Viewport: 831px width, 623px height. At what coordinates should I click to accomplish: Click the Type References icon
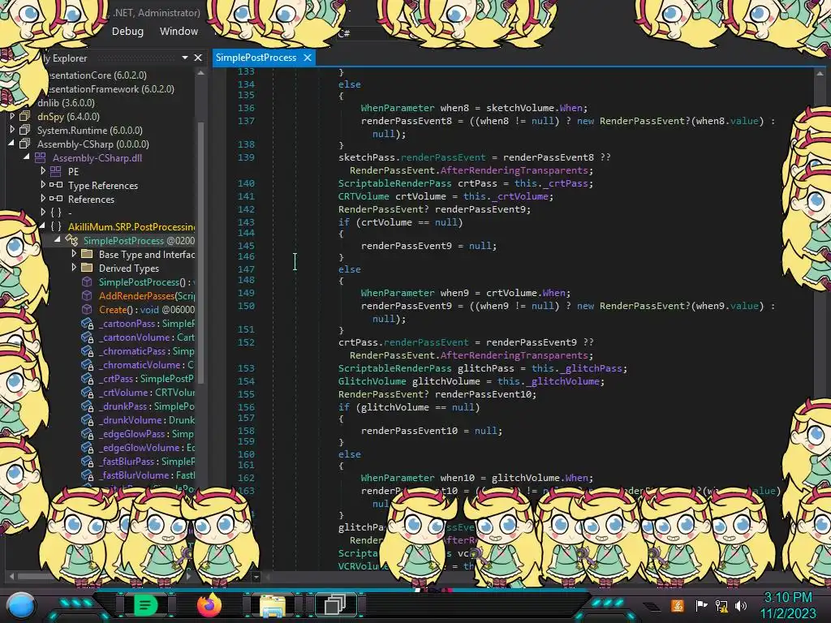pyautogui.click(x=56, y=185)
